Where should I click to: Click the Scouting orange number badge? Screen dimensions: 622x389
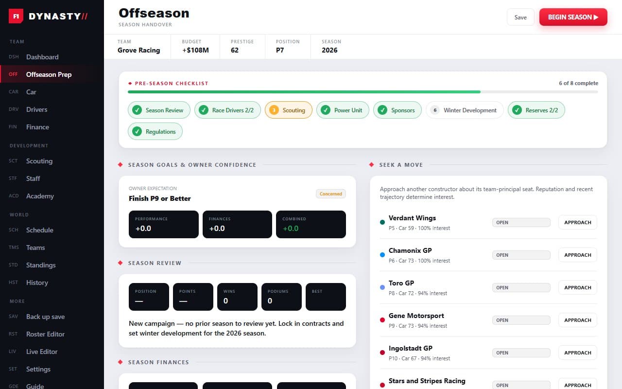pos(274,110)
